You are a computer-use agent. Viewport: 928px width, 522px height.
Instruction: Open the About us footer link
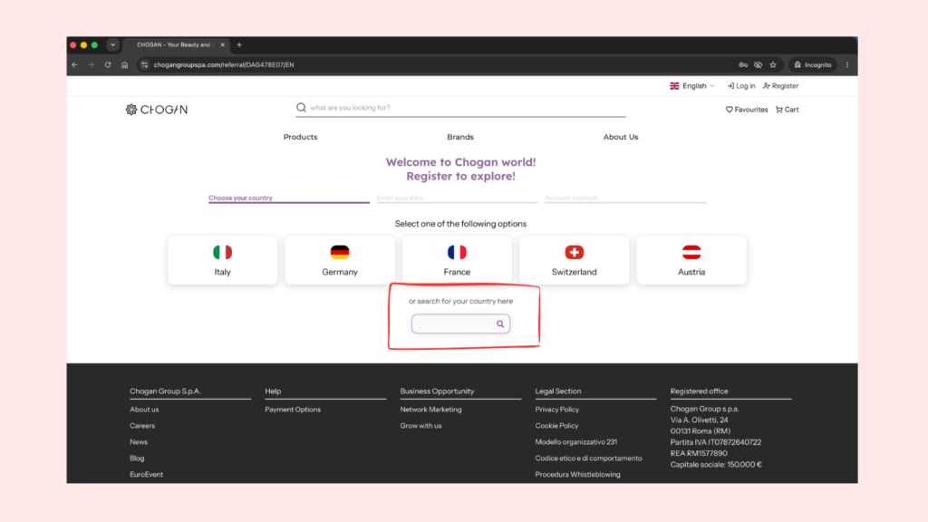coord(144,410)
